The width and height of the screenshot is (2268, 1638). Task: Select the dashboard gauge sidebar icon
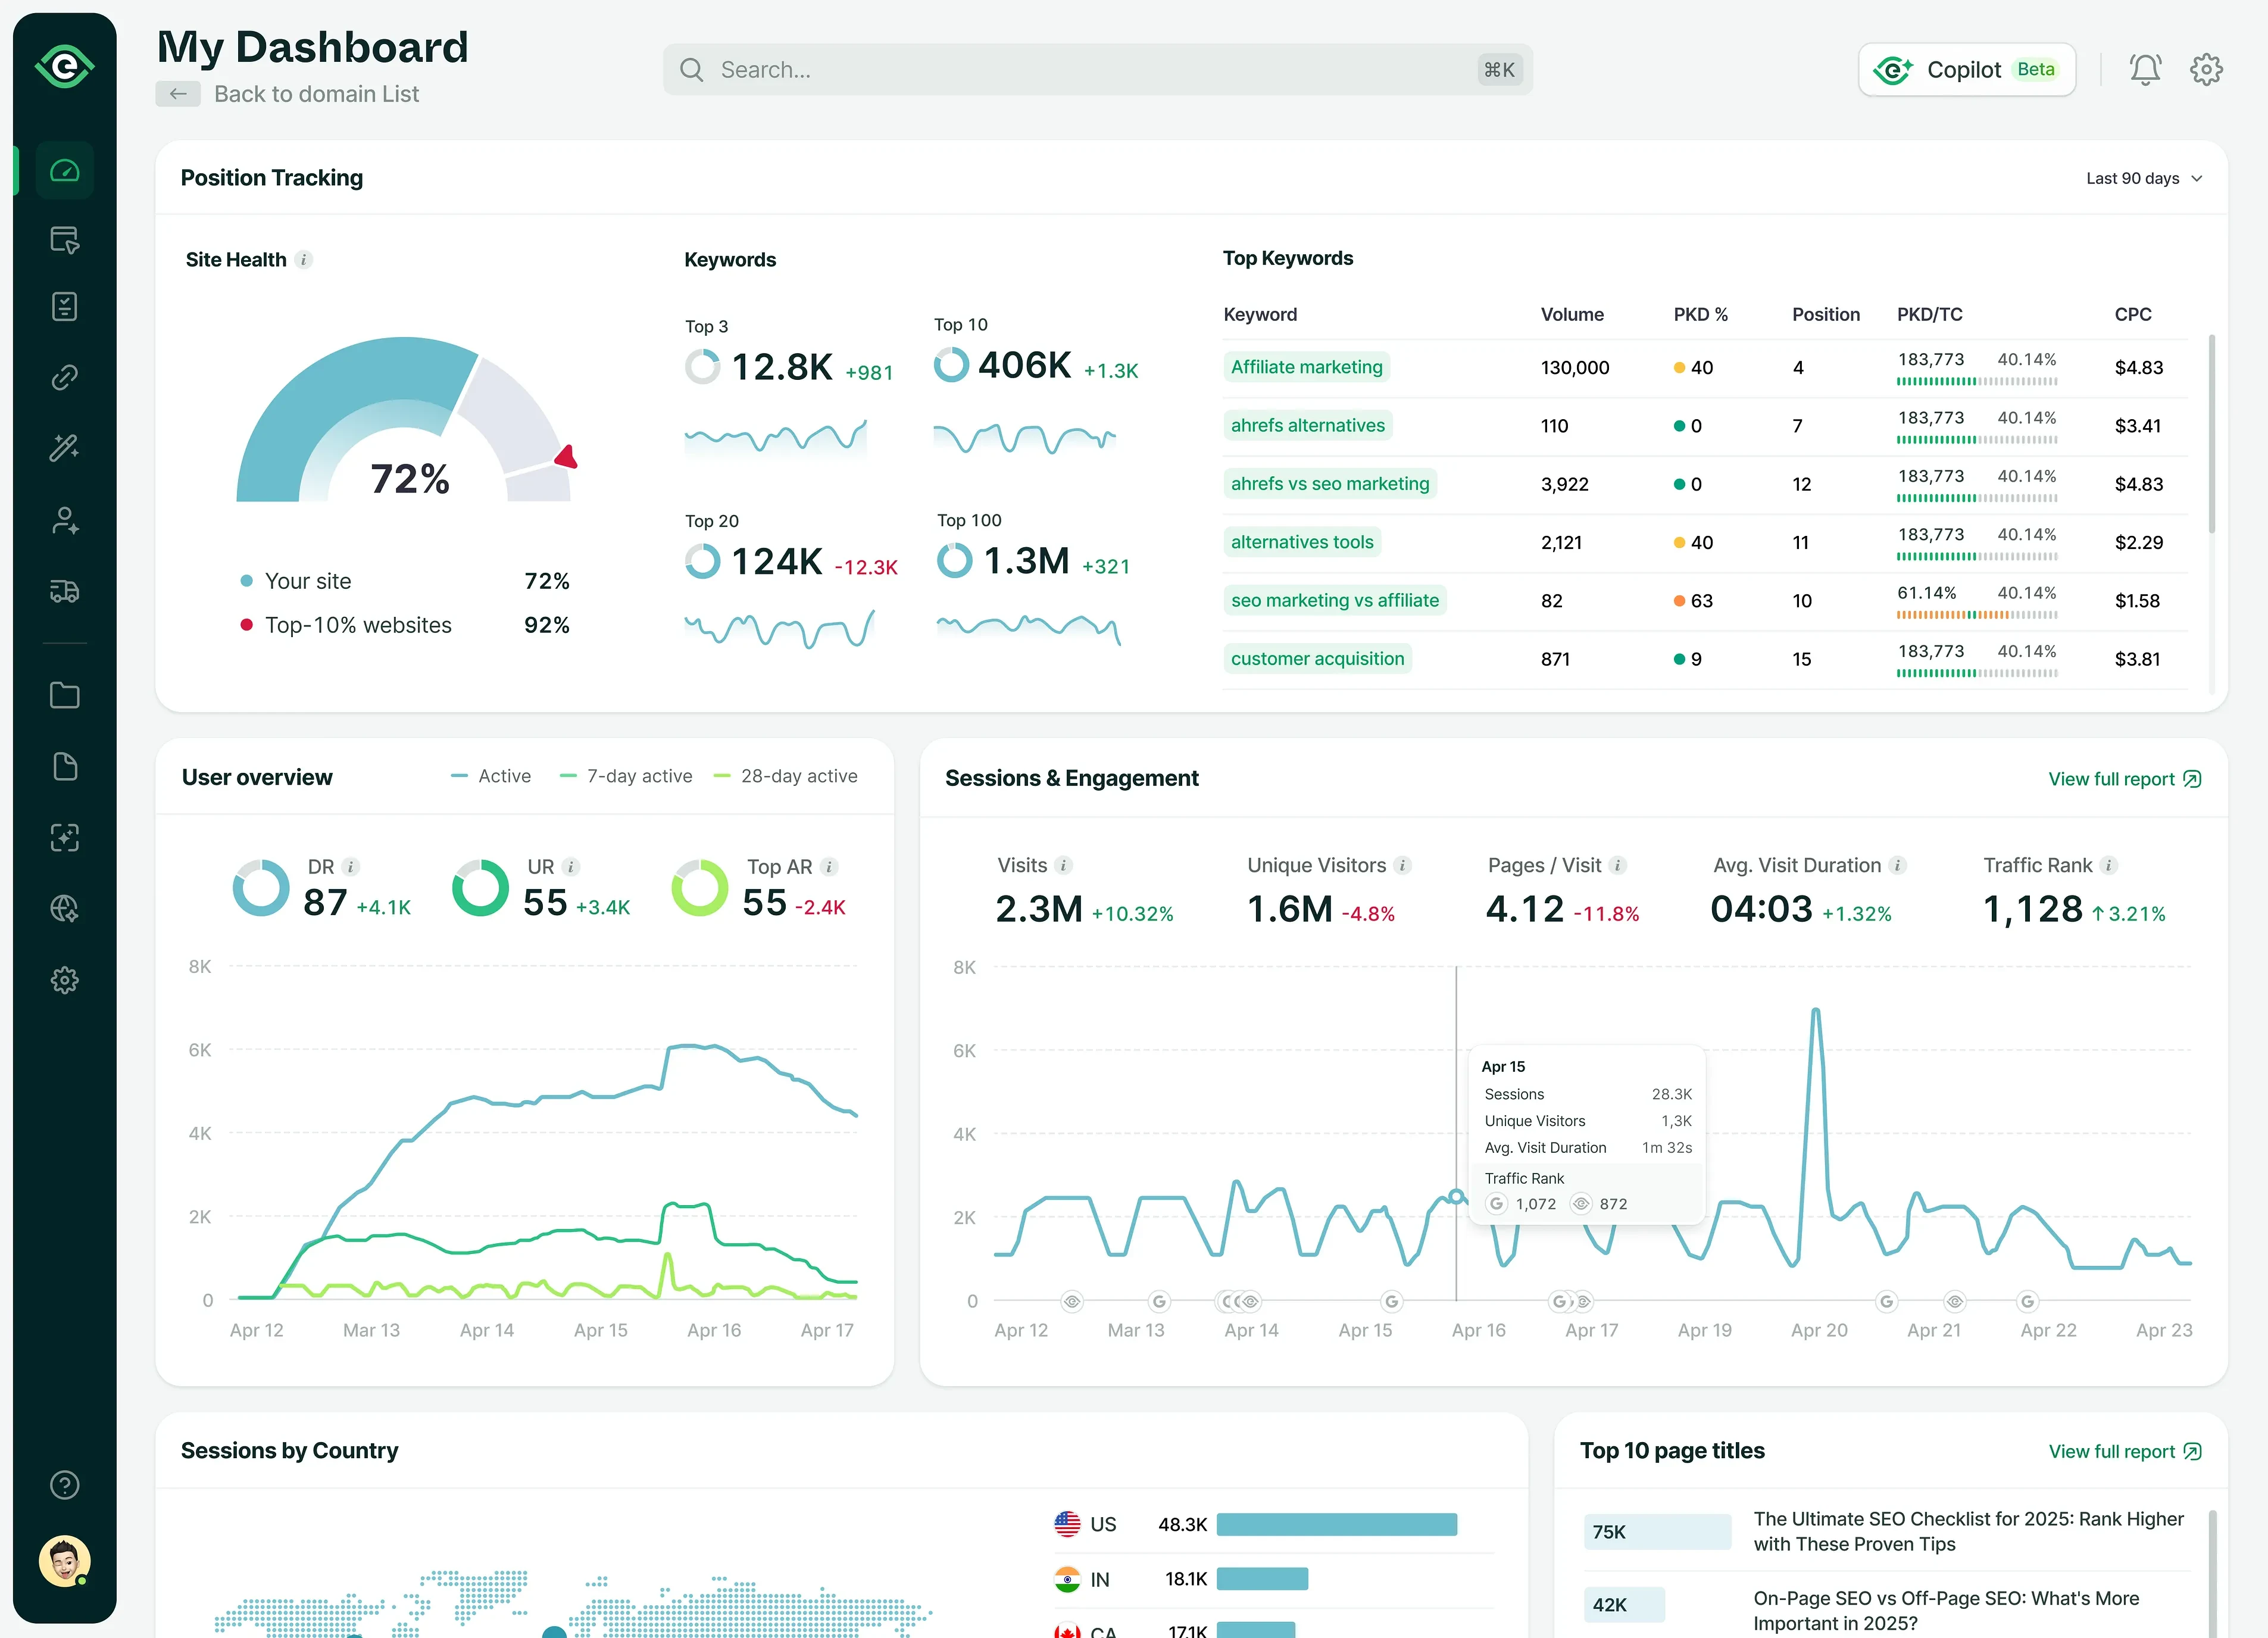[65, 171]
